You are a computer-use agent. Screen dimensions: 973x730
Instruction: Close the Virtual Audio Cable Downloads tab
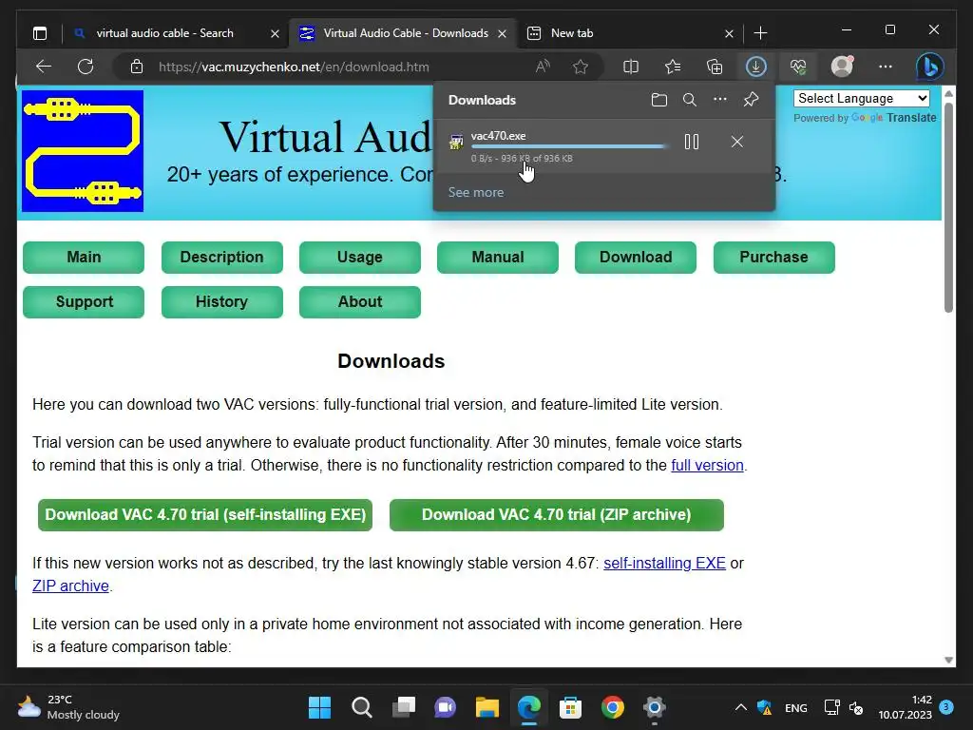502,33
